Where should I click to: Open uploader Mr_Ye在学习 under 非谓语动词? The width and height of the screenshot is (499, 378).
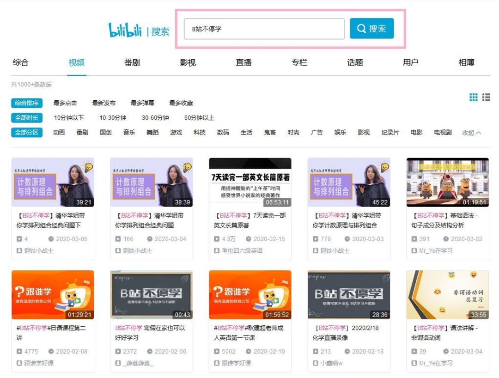click(x=436, y=363)
